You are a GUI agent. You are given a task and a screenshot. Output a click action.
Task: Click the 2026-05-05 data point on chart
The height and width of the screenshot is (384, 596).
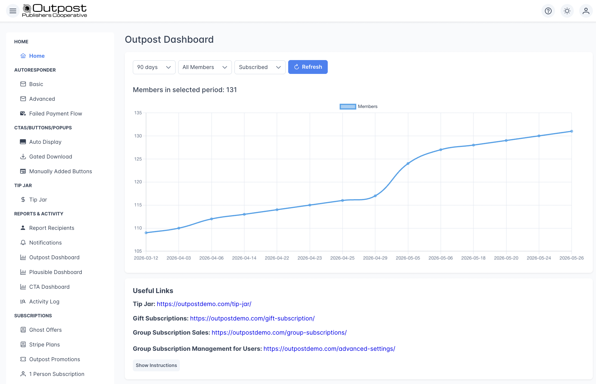(408, 164)
